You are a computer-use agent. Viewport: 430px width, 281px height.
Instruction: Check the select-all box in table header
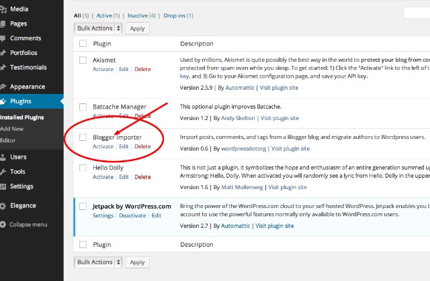83,44
